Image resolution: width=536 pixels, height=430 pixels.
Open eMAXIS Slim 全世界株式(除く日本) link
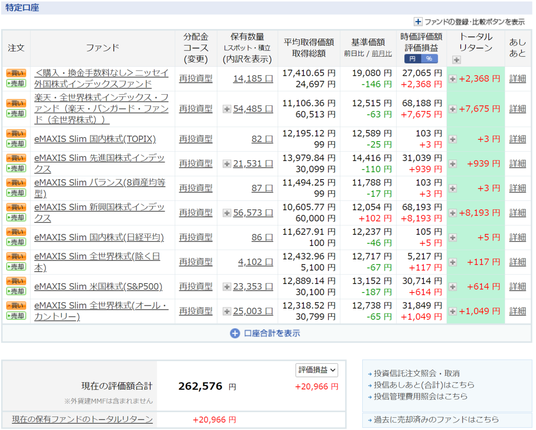click(97, 262)
